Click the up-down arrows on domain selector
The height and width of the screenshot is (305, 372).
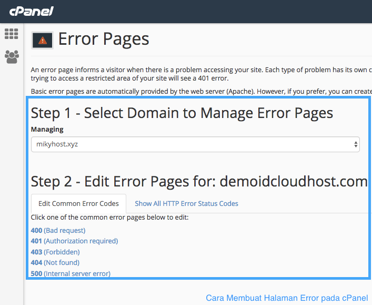pos(356,144)
